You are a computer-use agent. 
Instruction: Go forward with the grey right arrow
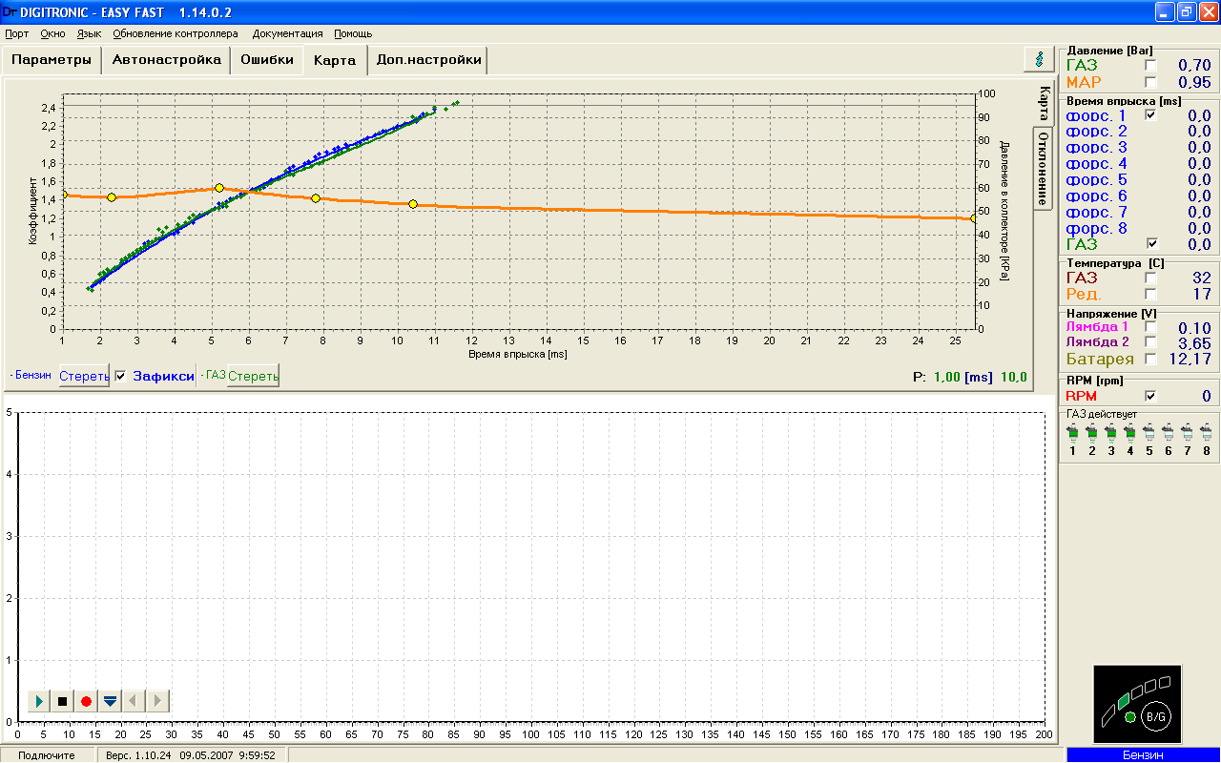point(158,701)
